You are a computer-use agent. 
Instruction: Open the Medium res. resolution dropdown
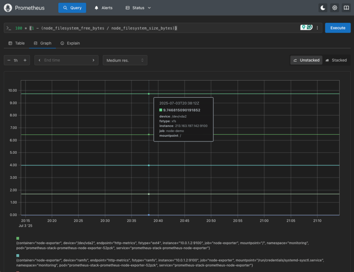pos(125,60)
